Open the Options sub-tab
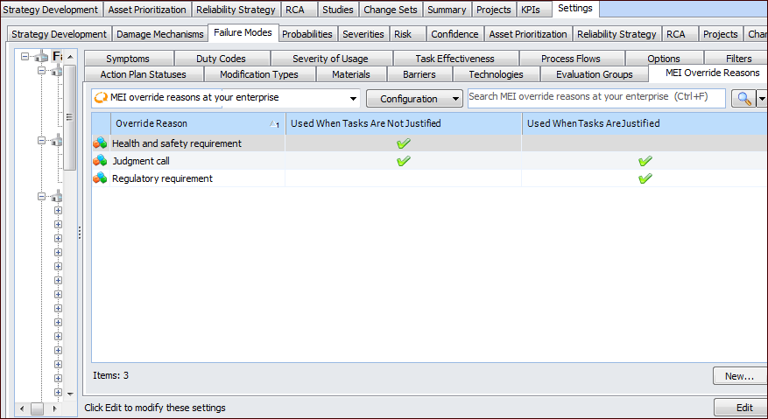This screenshot has width=768, height=419. [664, 59]
